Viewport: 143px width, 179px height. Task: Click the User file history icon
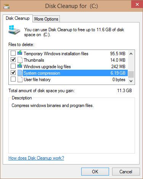(x=20, y=79)
